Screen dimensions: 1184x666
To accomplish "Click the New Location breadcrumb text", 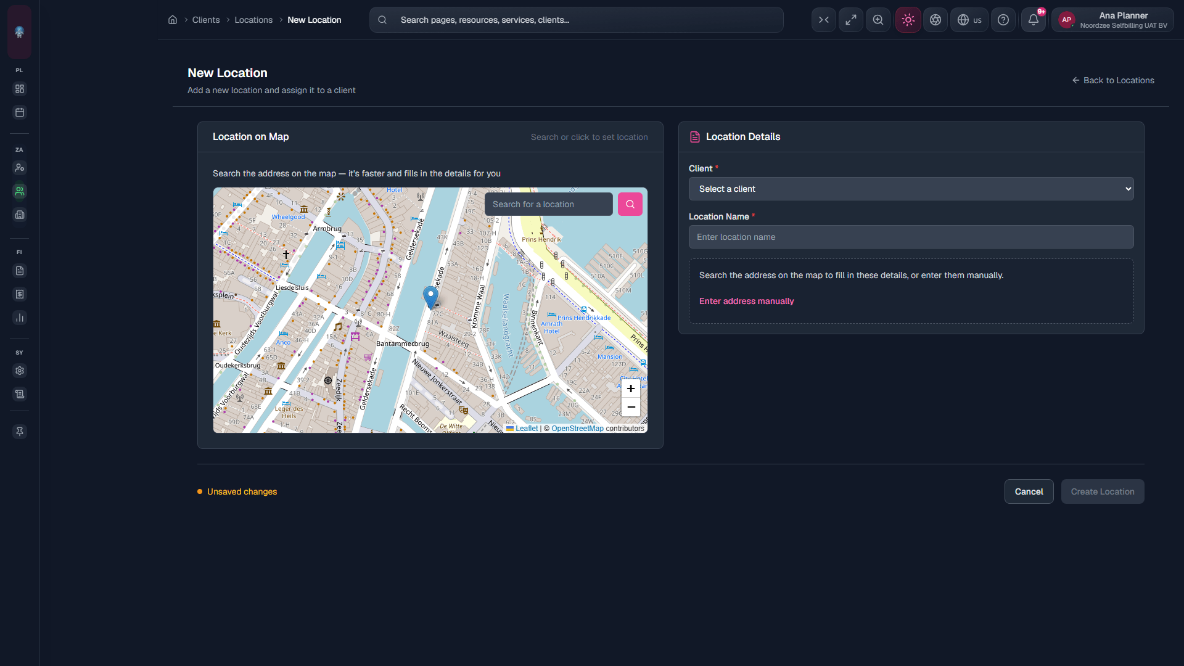I will pyautogui.click(x=314, y=20).
